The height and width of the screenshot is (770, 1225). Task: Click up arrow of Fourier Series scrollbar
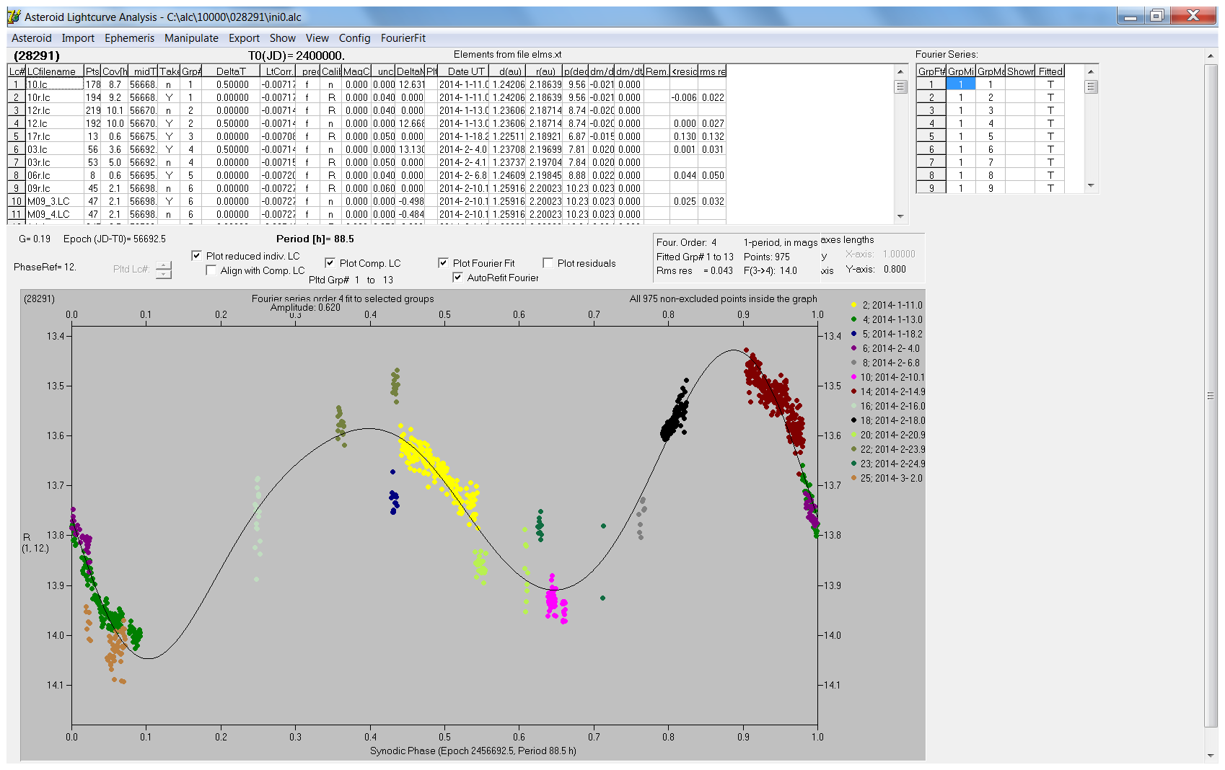click(x=1091, y=71)
